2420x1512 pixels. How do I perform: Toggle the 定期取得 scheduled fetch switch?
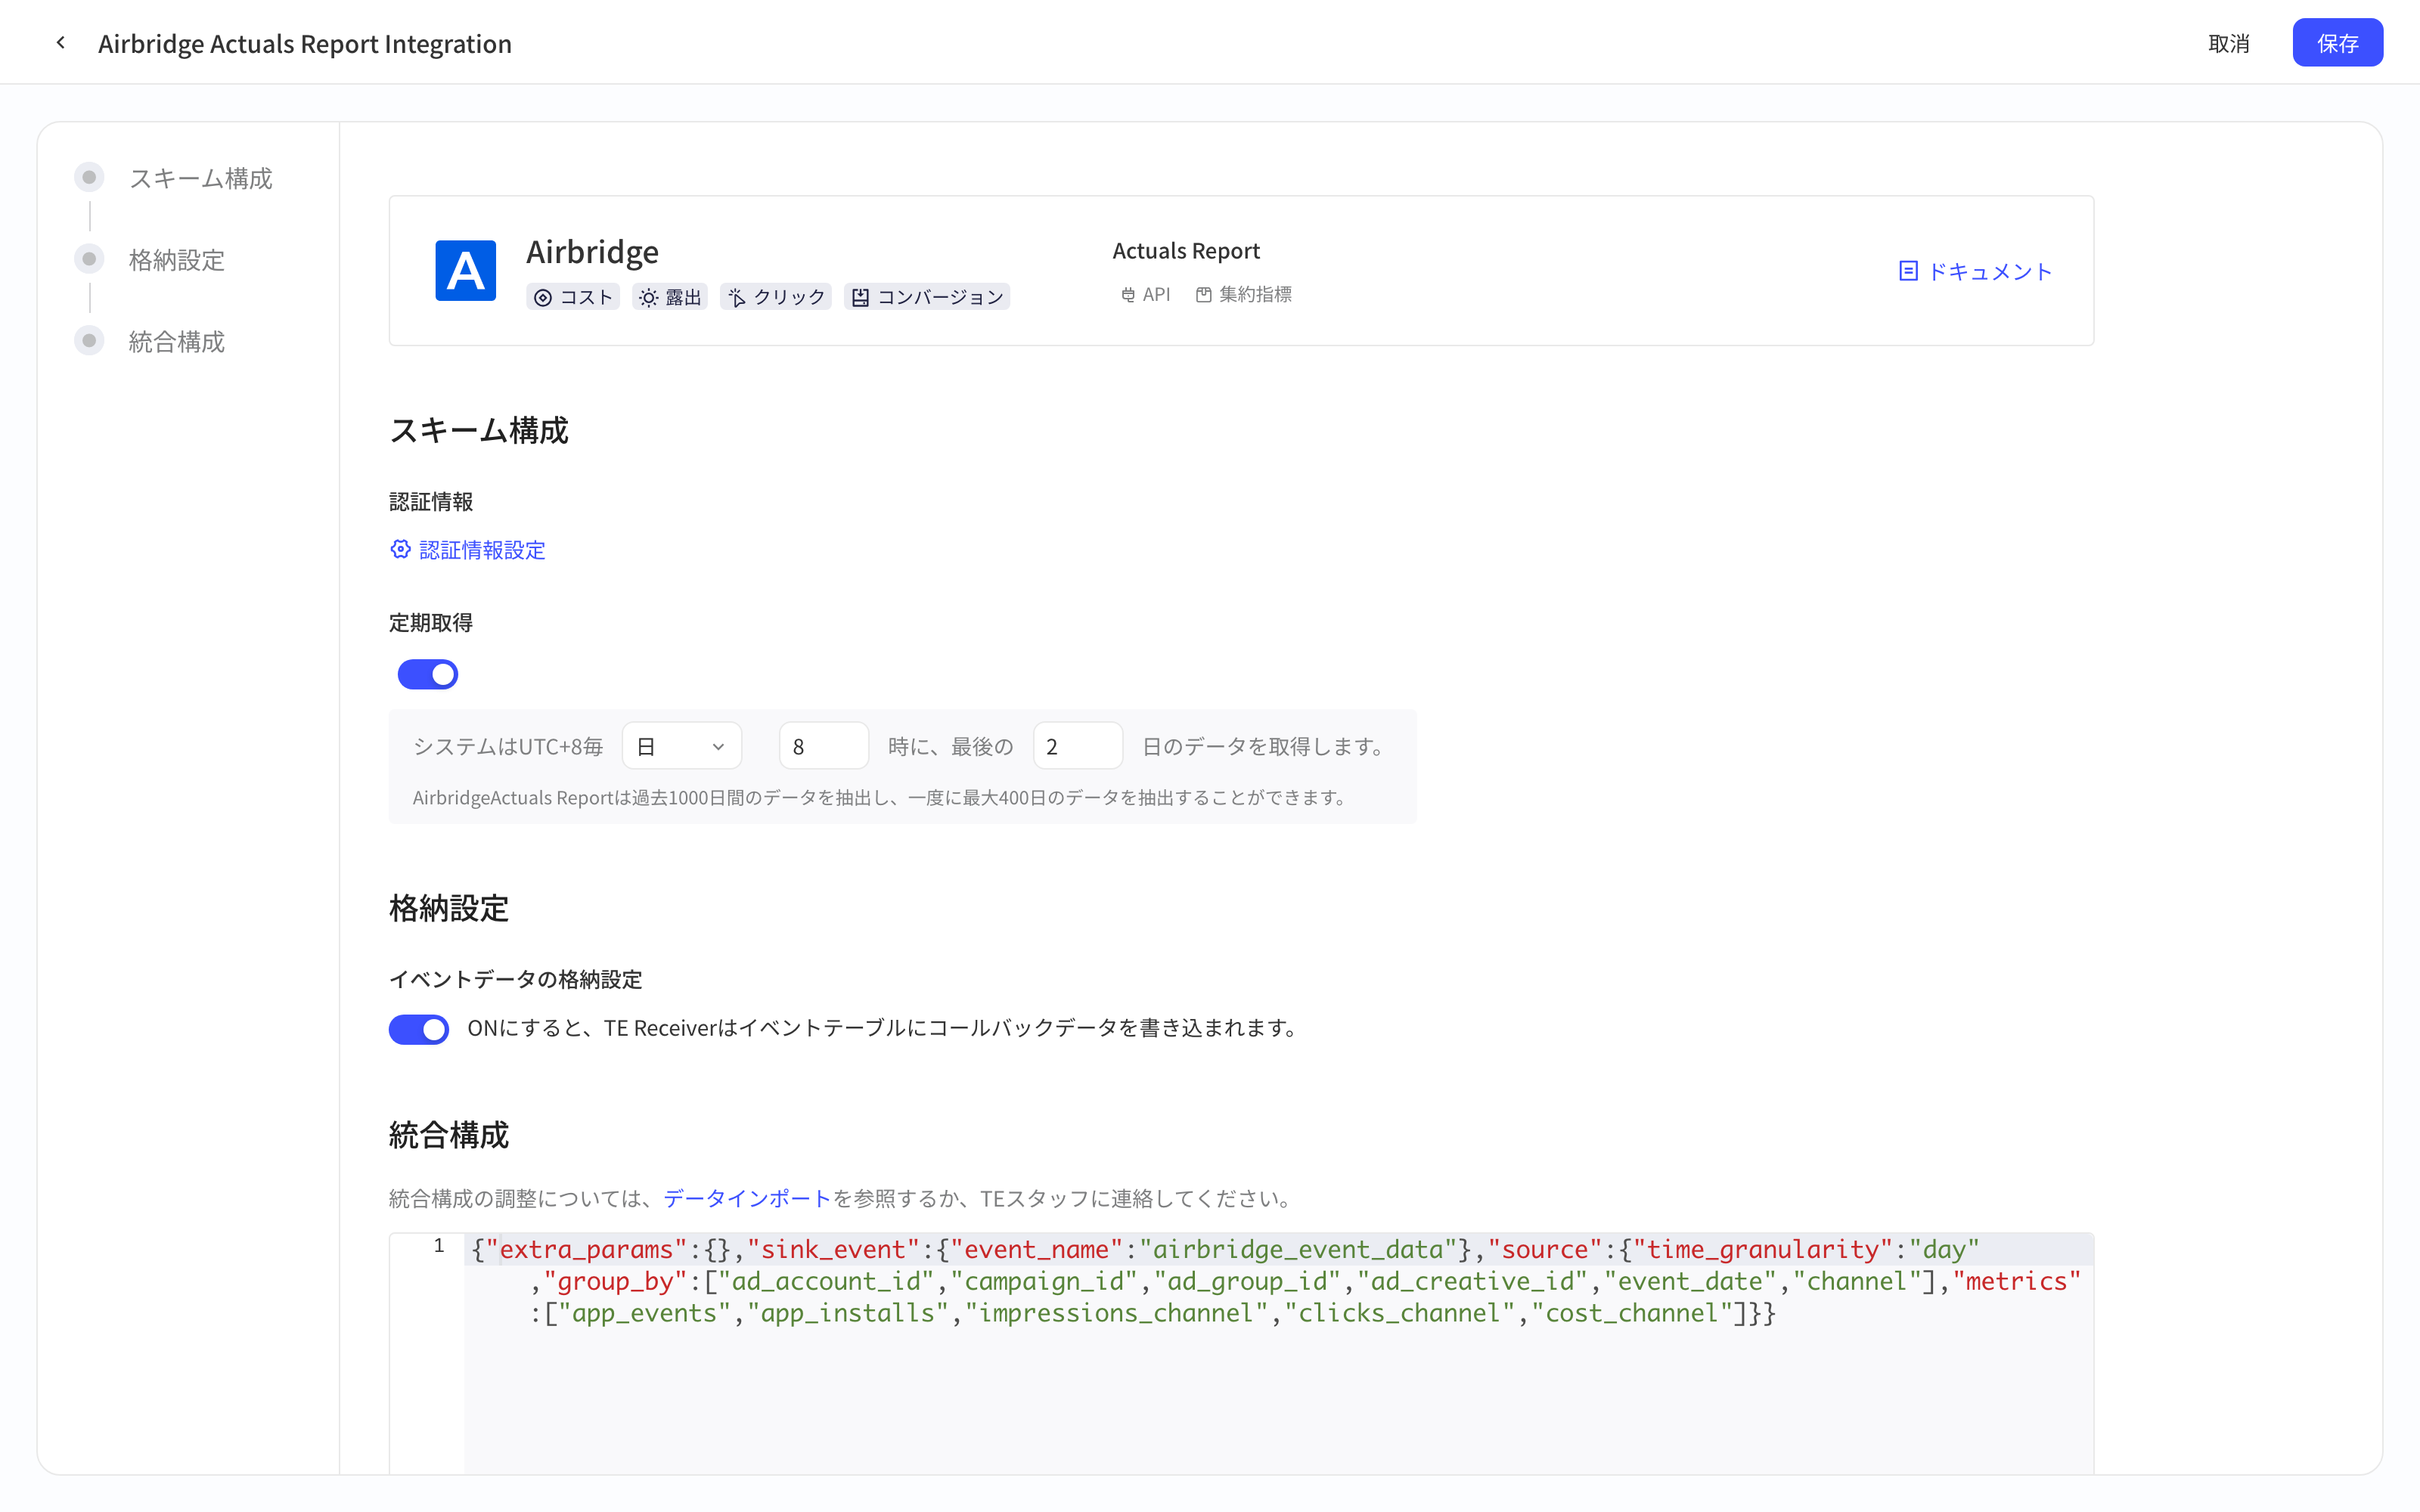click(427, 674)
